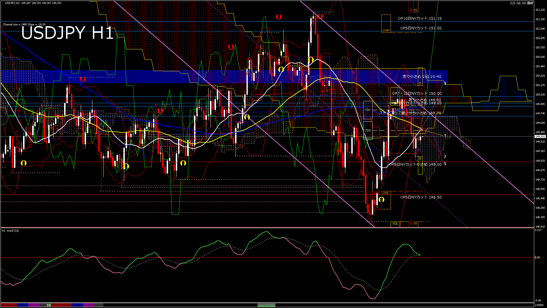
Task: Click the OP5日NYカット 148.50 label
Action: [x=421, y=197]
